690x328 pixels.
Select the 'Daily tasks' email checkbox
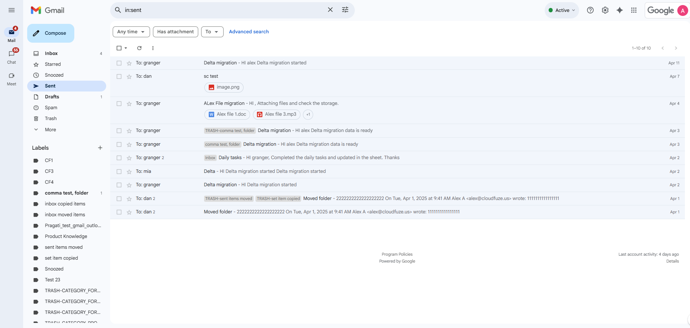coord(119,158)
